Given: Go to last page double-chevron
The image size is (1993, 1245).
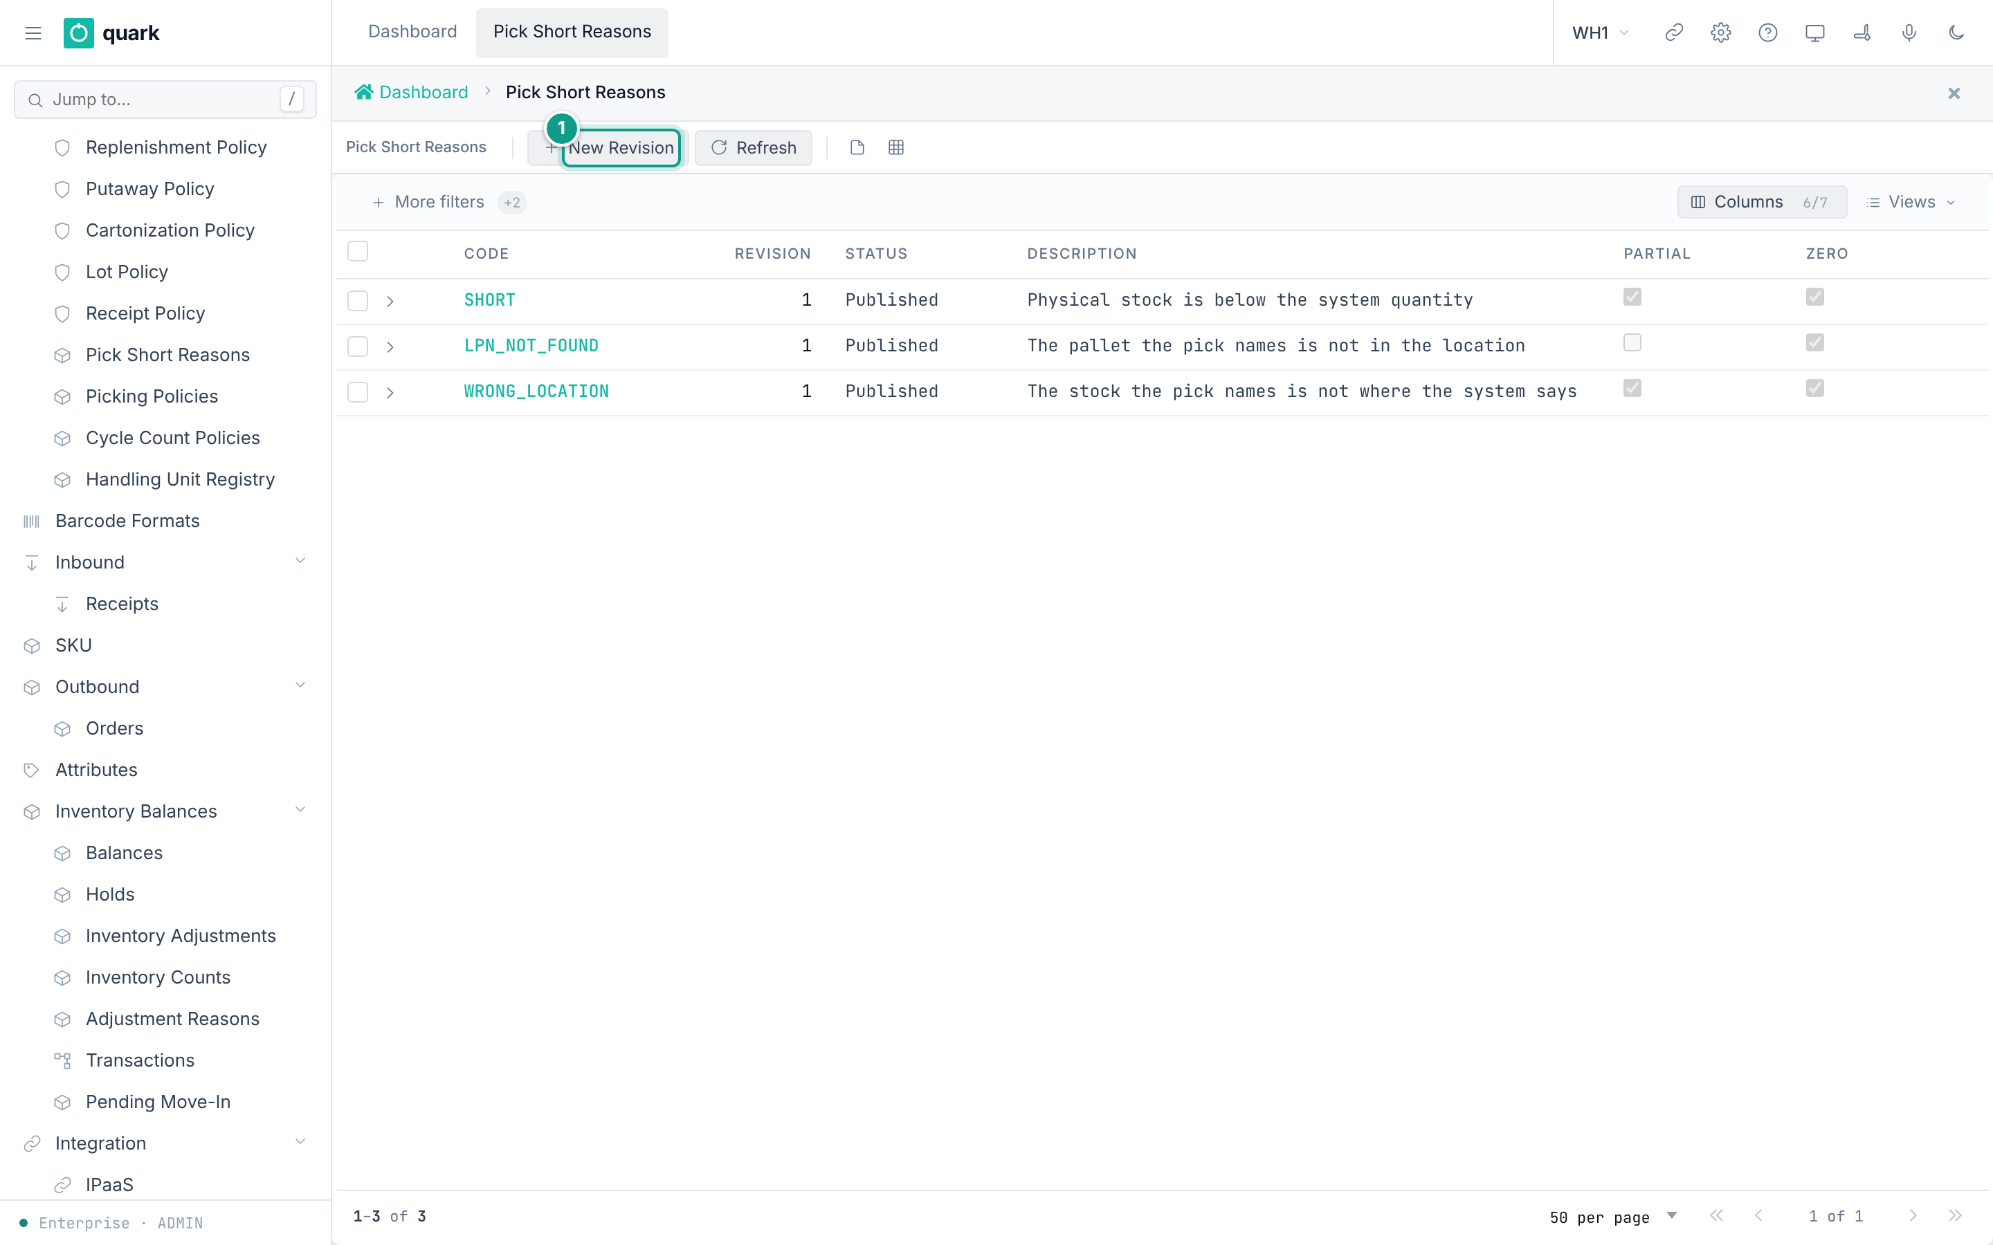Looking at the screenshot, I should point(1954,1215).
